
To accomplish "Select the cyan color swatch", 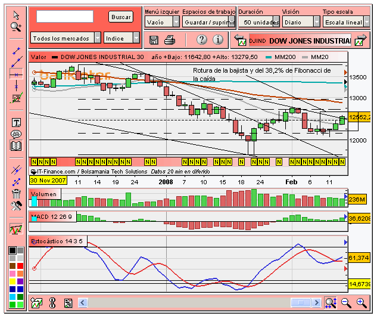I will tap(13, 296).
